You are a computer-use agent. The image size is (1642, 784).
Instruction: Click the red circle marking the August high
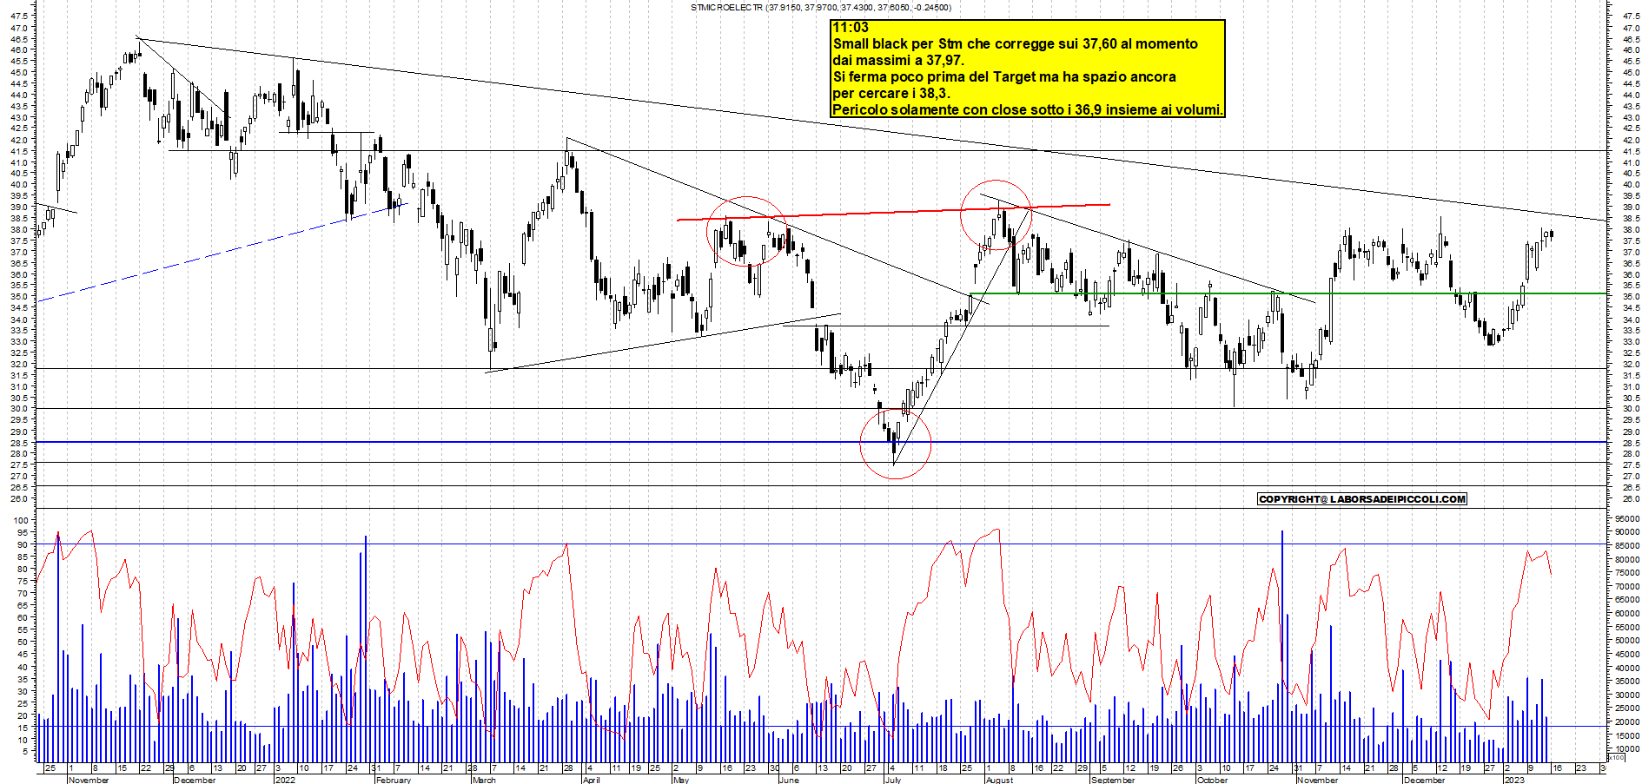pyautogui.click(x=996, y=216)
